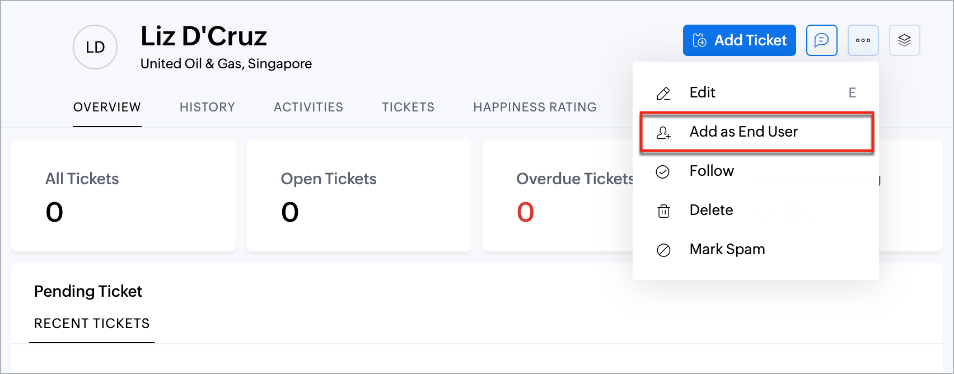Click the Add as End User person icon

[x=663, y=133]
